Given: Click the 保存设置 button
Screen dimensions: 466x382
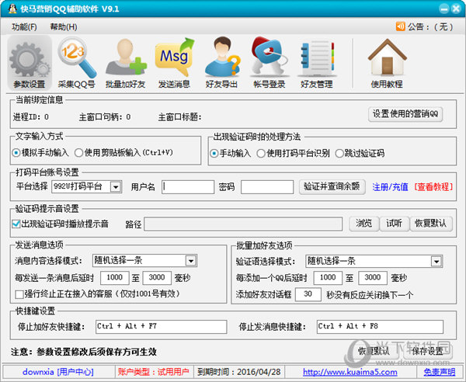Looking at the screenshot, I should tap(428, 351).
